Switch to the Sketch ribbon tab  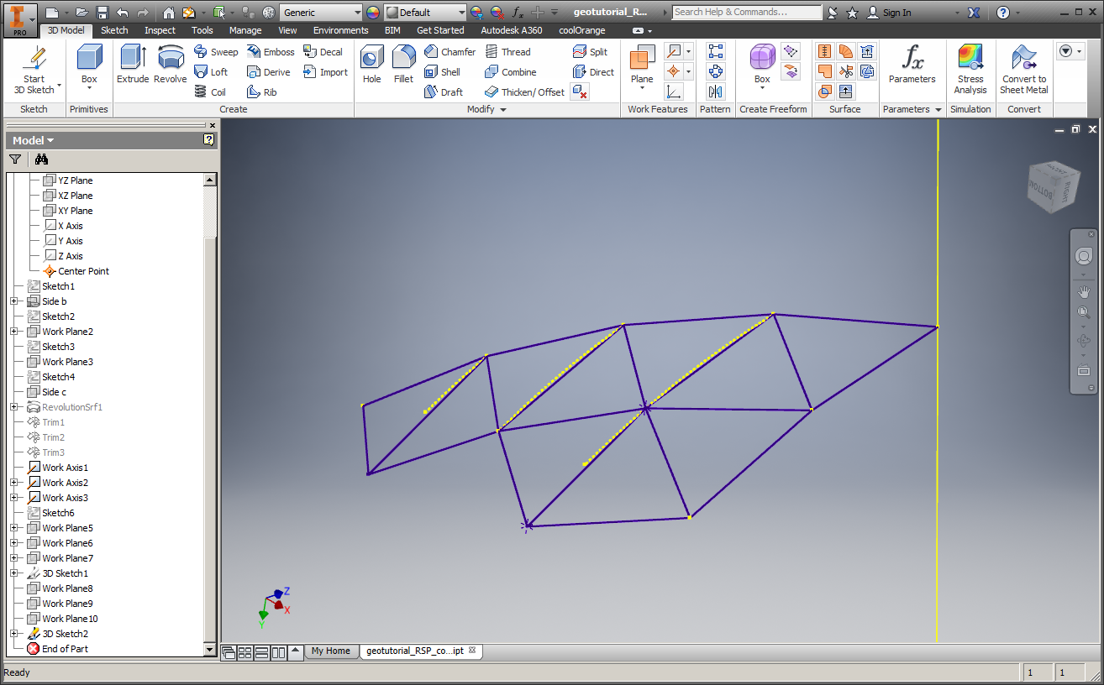[x=114, y=30]
